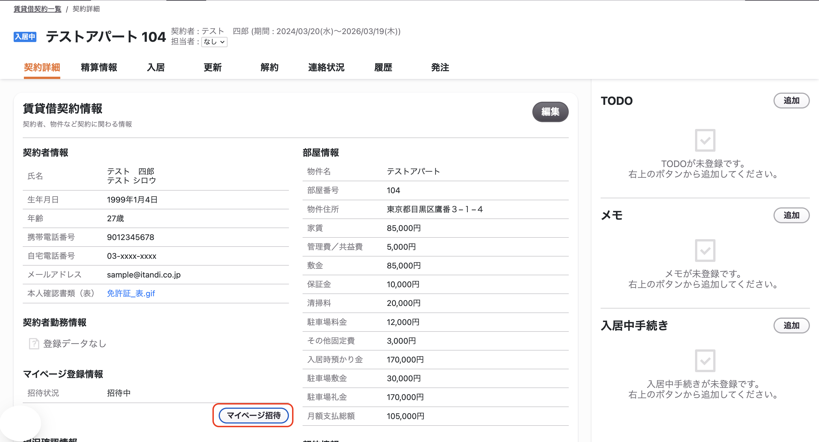Open the 入居 tab

[x=156, y=67]
